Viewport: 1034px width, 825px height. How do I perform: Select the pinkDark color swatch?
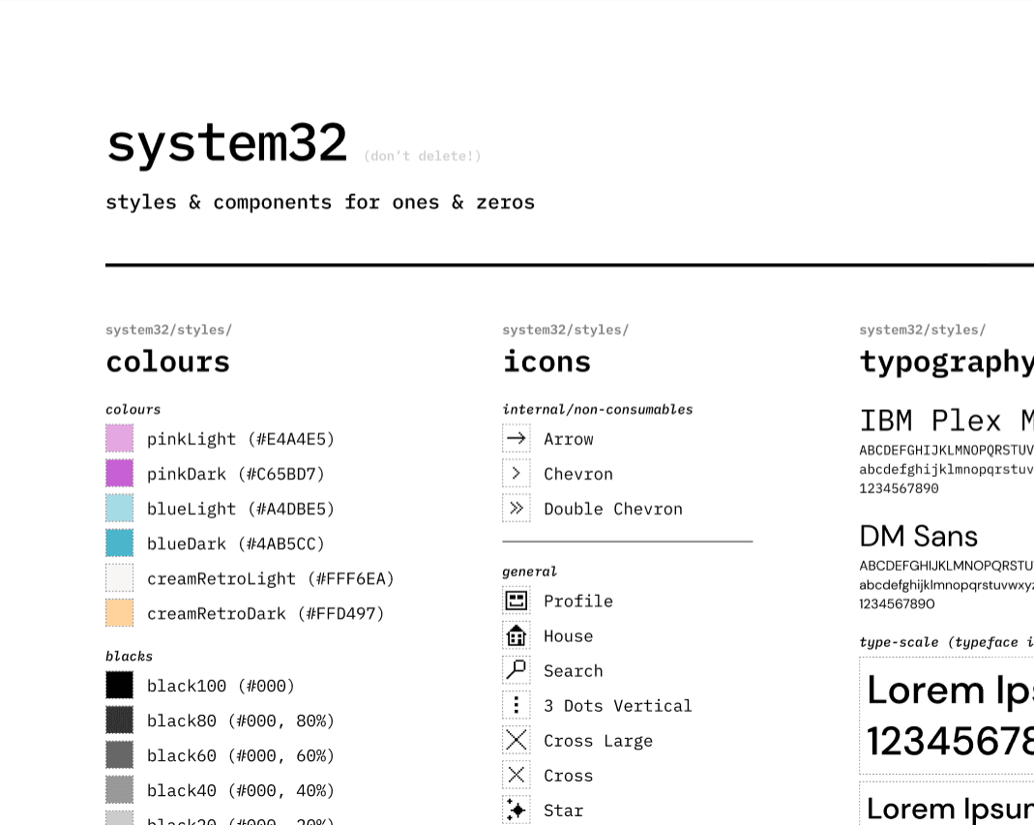point(119,473)
